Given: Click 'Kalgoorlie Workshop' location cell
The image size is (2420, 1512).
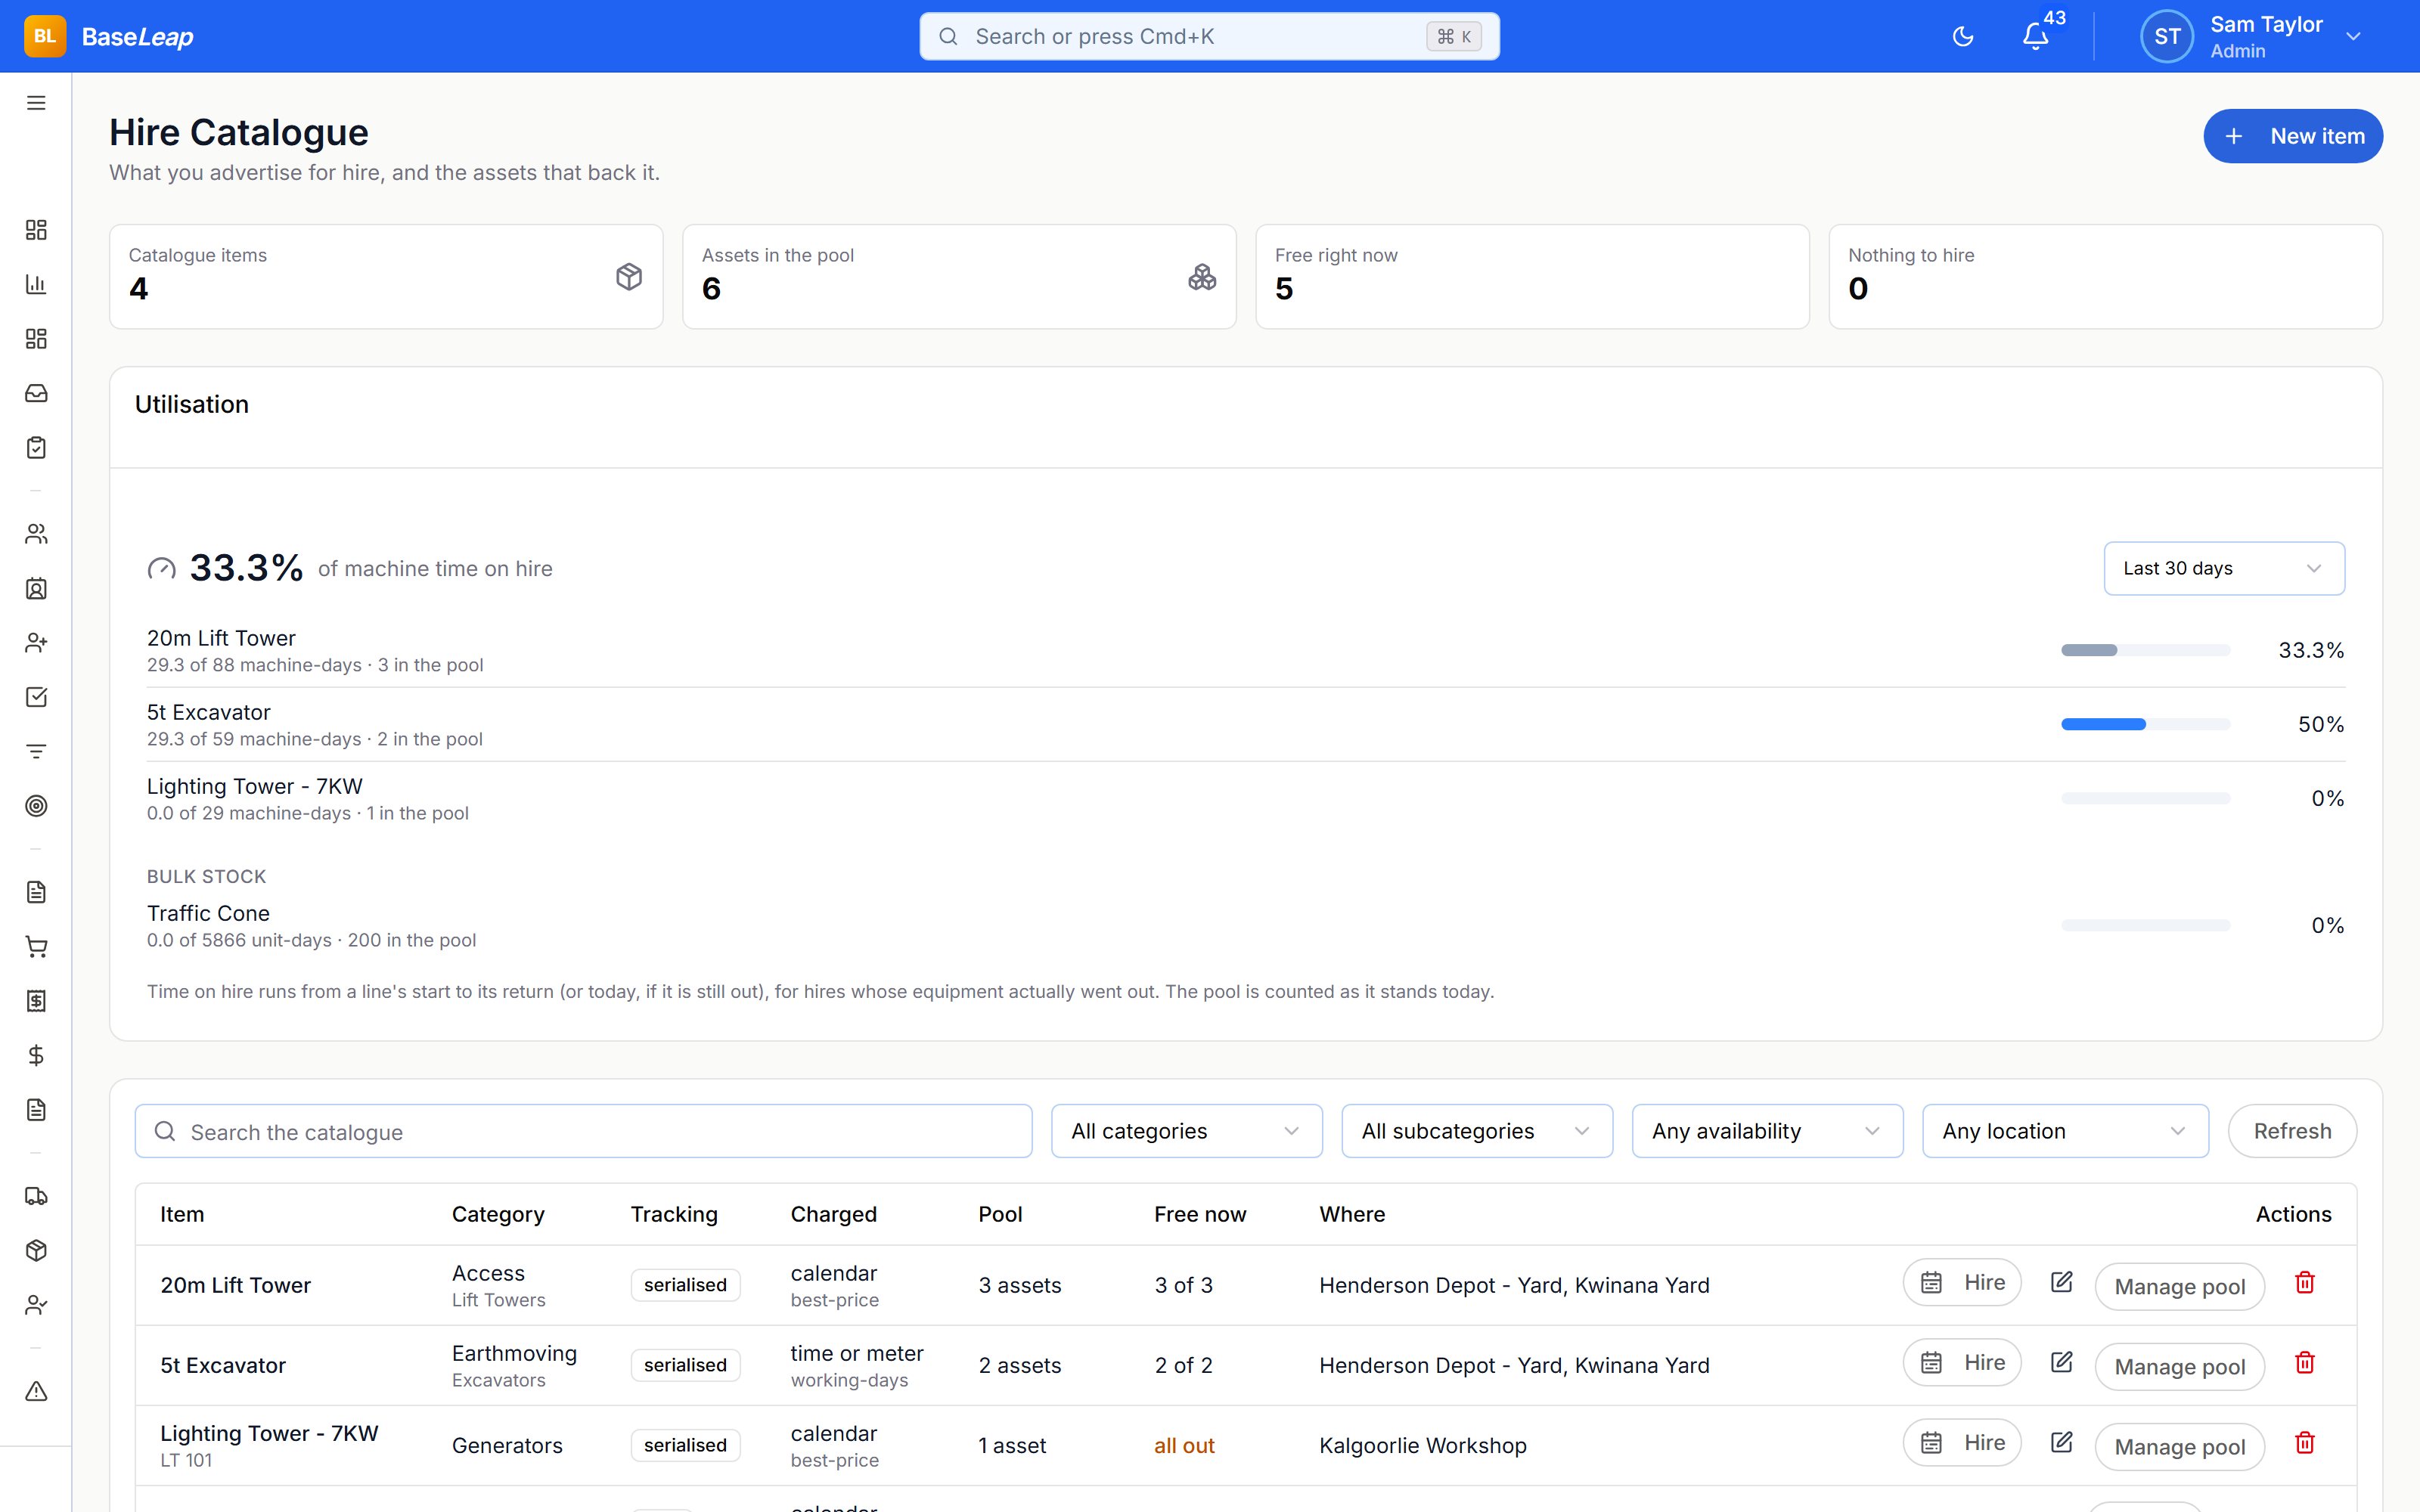Looking at the screenshot, I should pyautogui.click(x=1423, y=1445).
